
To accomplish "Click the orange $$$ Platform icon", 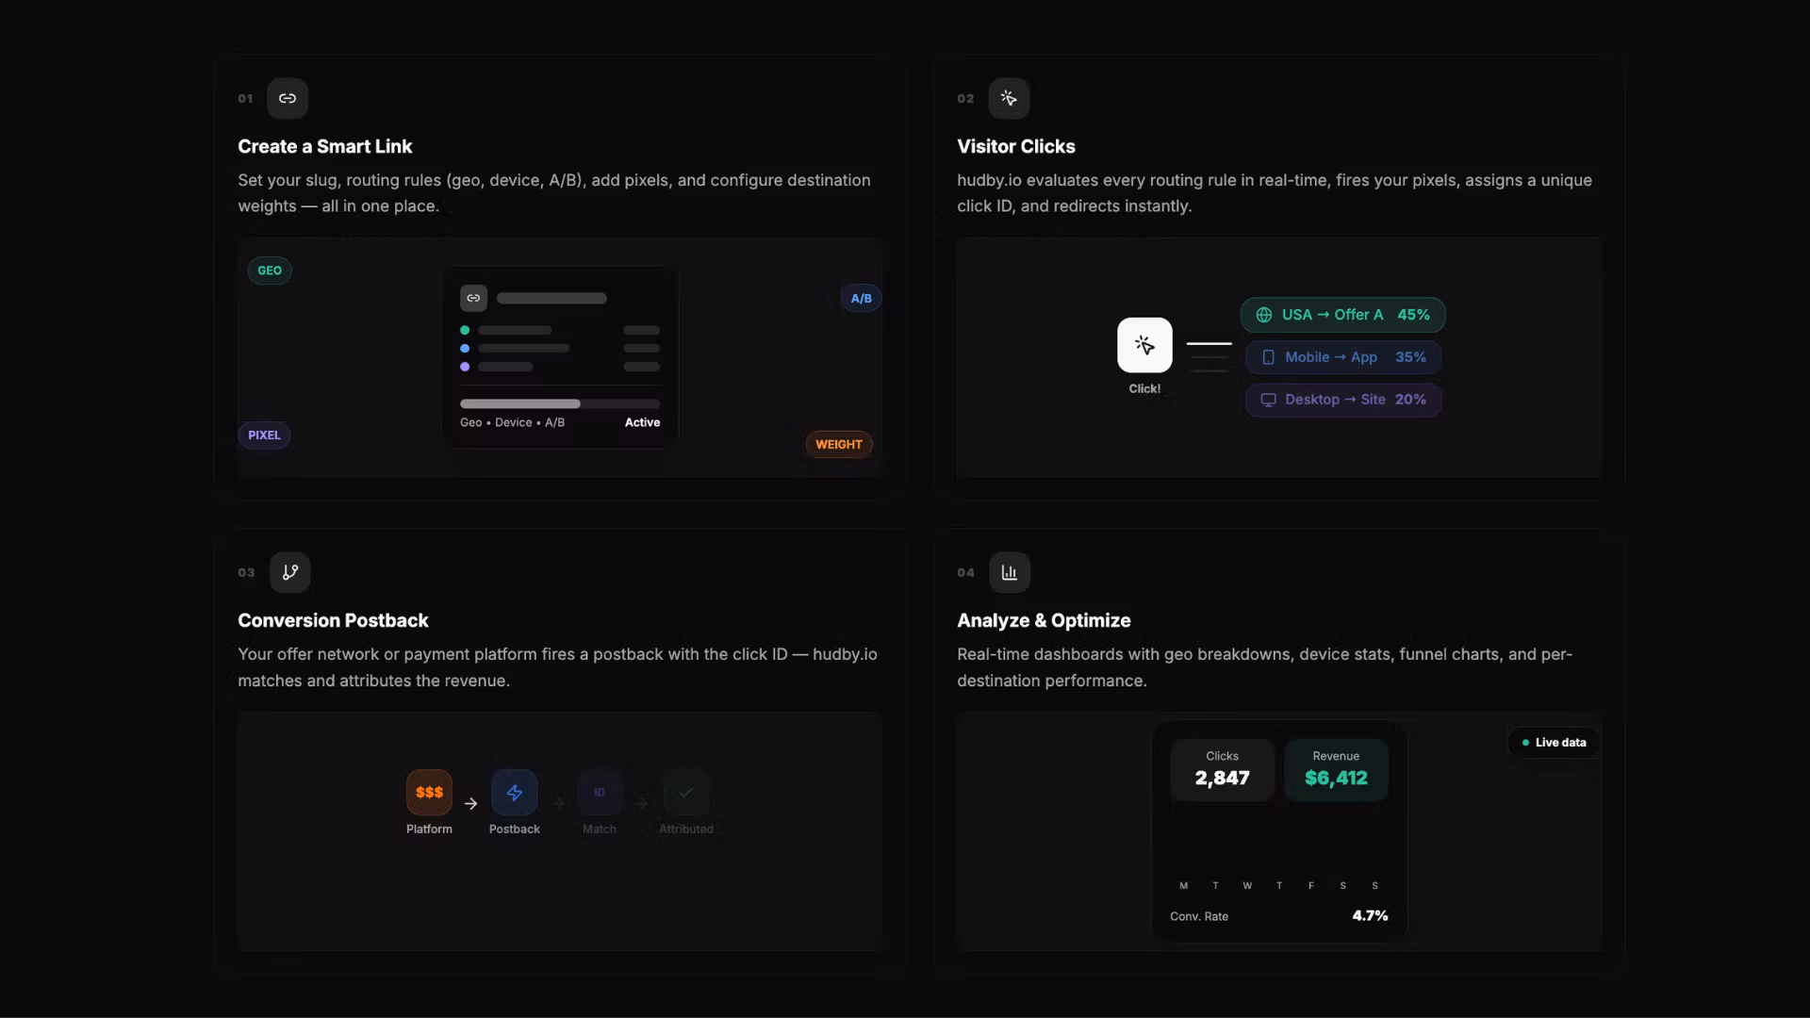I will point(429,793).
